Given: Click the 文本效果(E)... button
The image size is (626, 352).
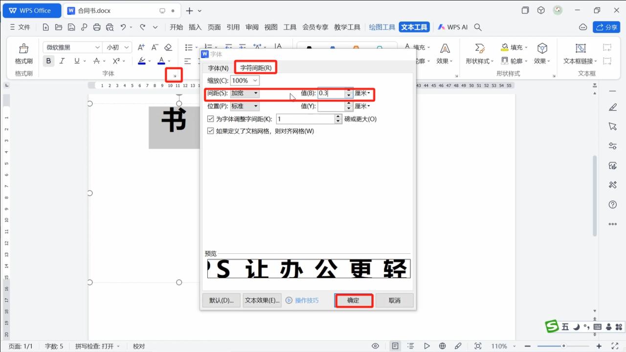Looking at the screenshot, I should (262, 300).
